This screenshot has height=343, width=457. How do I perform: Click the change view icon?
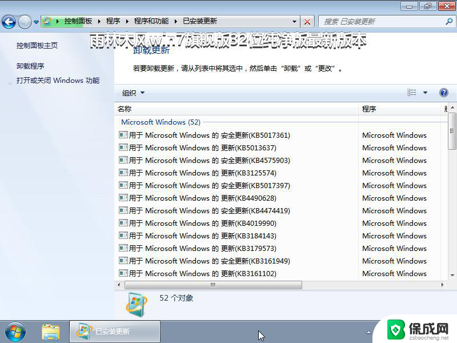click(x=411, y=93)
